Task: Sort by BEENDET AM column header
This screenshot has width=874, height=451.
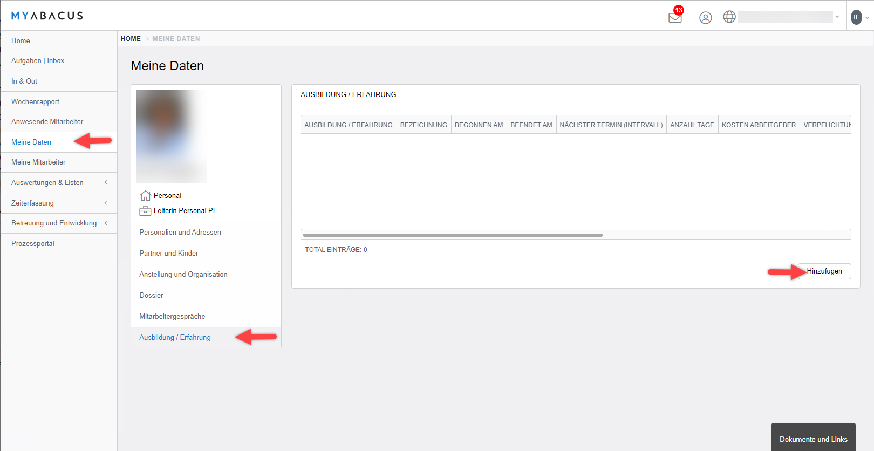Action: pos(531,125)
